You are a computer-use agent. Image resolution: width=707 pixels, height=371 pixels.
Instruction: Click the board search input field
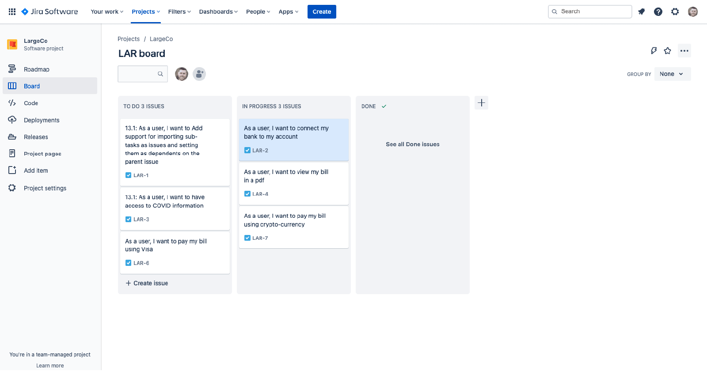click(139, 74)
